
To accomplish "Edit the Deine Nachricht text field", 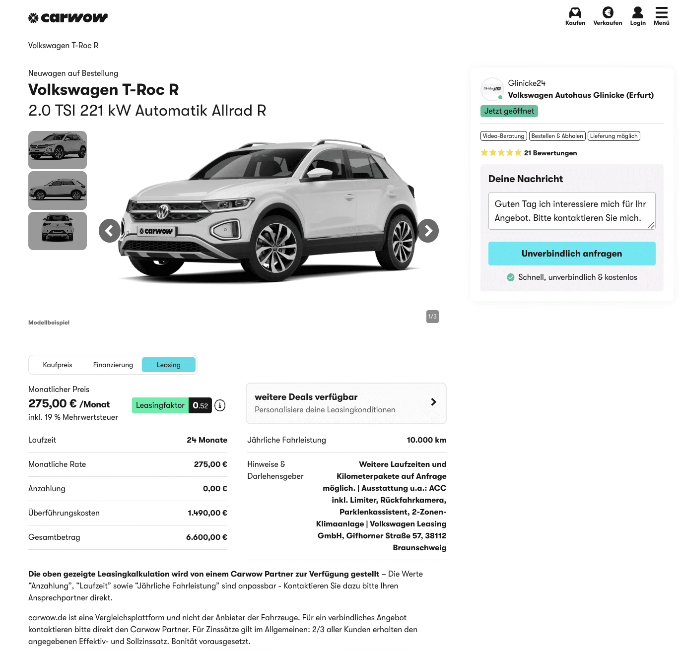I will (x=572, y=211).
